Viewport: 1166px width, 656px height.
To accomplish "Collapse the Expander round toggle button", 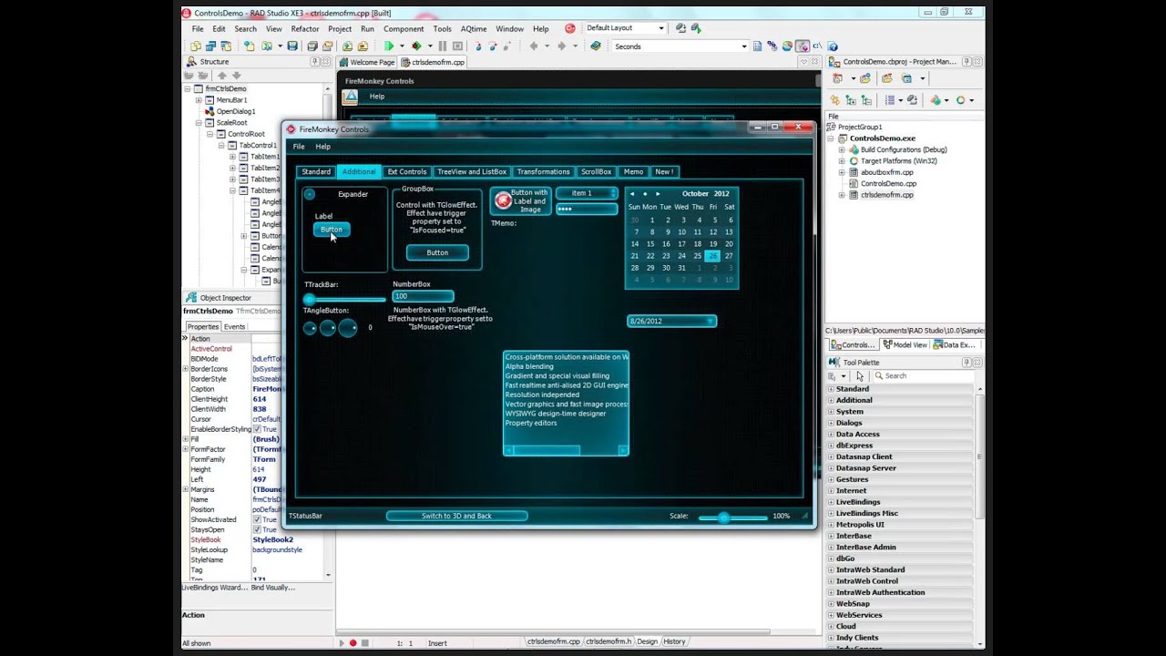I will tap(310, 194).
